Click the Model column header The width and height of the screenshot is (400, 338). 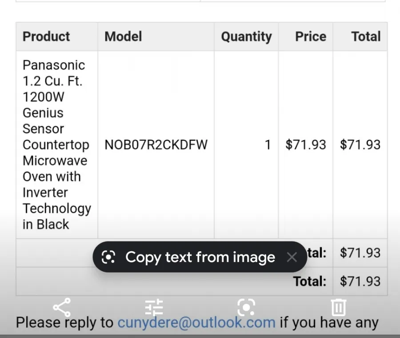[x=123, y=36]
